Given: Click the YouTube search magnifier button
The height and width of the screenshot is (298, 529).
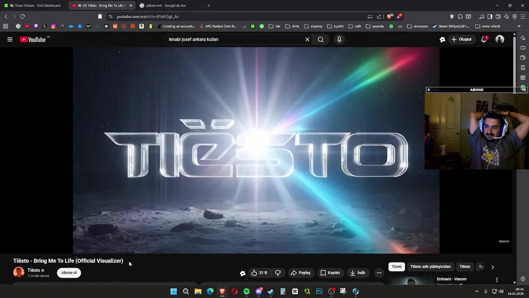Looking at the screenshot, I should [x=321, y=39].
